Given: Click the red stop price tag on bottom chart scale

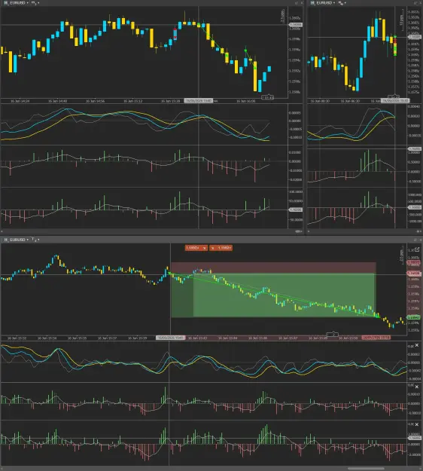Looking at the screenshot, I should pos(413,262).
